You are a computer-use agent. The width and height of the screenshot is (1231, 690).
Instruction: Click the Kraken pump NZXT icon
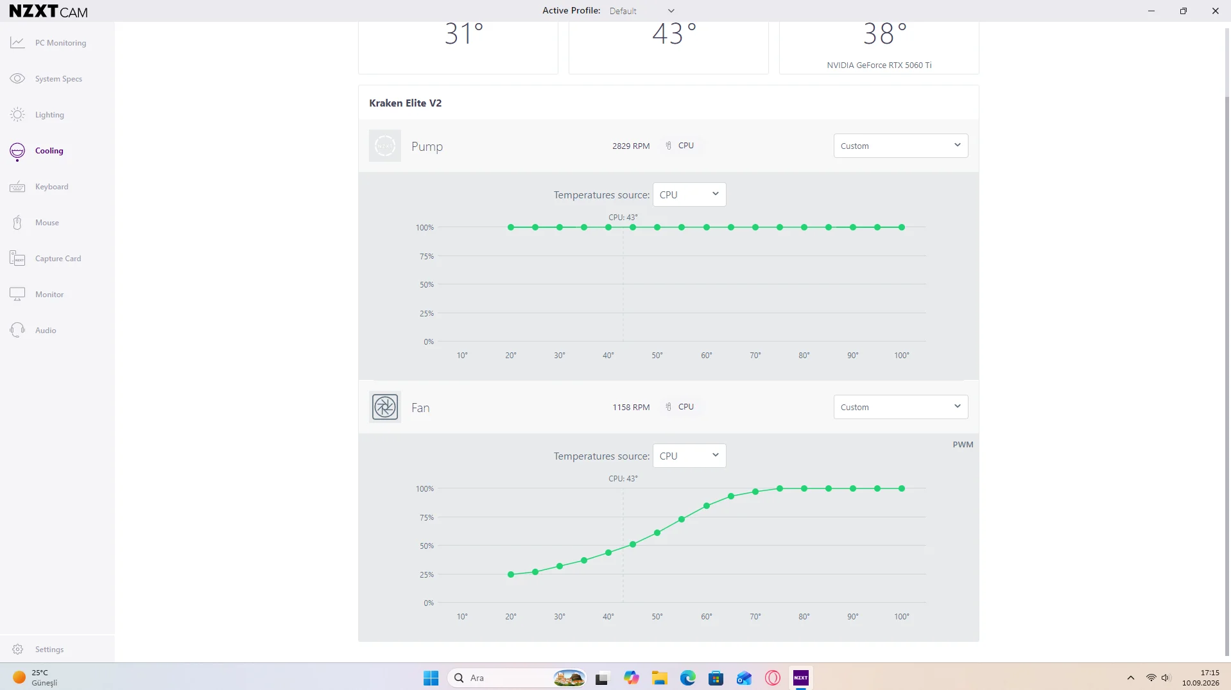tap(385, 146)
